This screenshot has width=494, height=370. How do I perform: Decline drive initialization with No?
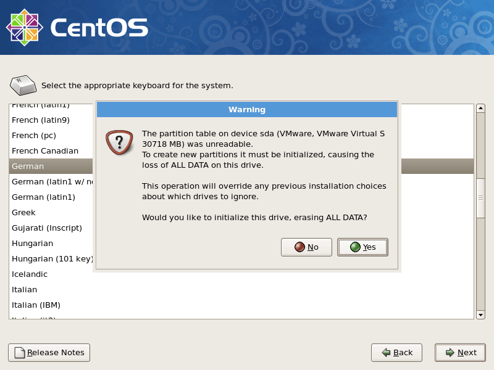[306, 247]
